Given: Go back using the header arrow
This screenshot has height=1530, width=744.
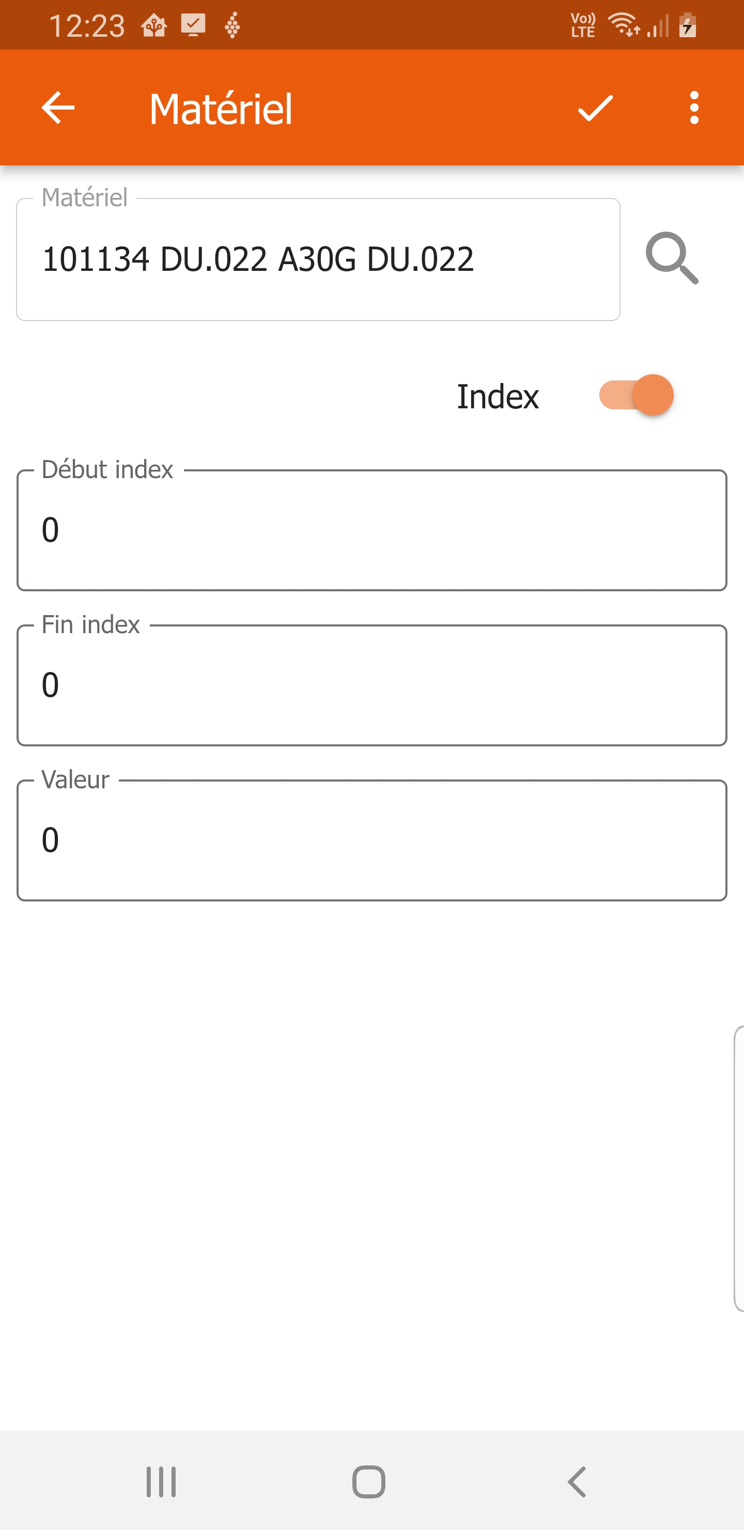Looking at the screenshot, I should tap(57, 108).
